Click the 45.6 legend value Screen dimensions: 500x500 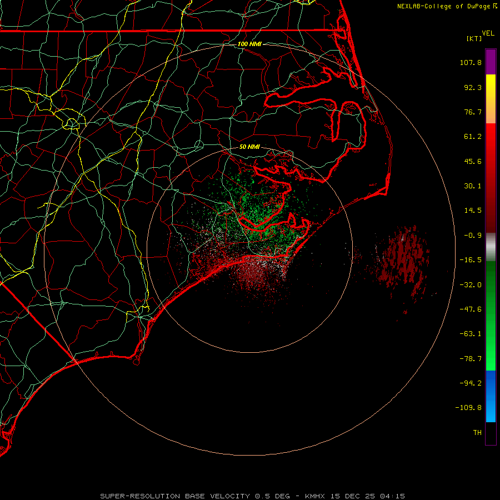pos(473,161)
